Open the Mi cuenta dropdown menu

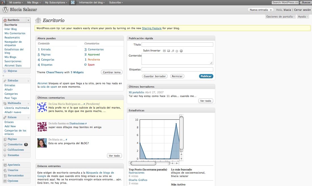16,3
